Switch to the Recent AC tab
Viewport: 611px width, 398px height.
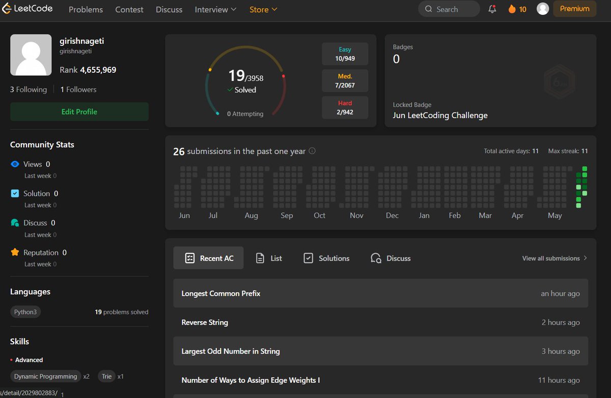[208, 258]
